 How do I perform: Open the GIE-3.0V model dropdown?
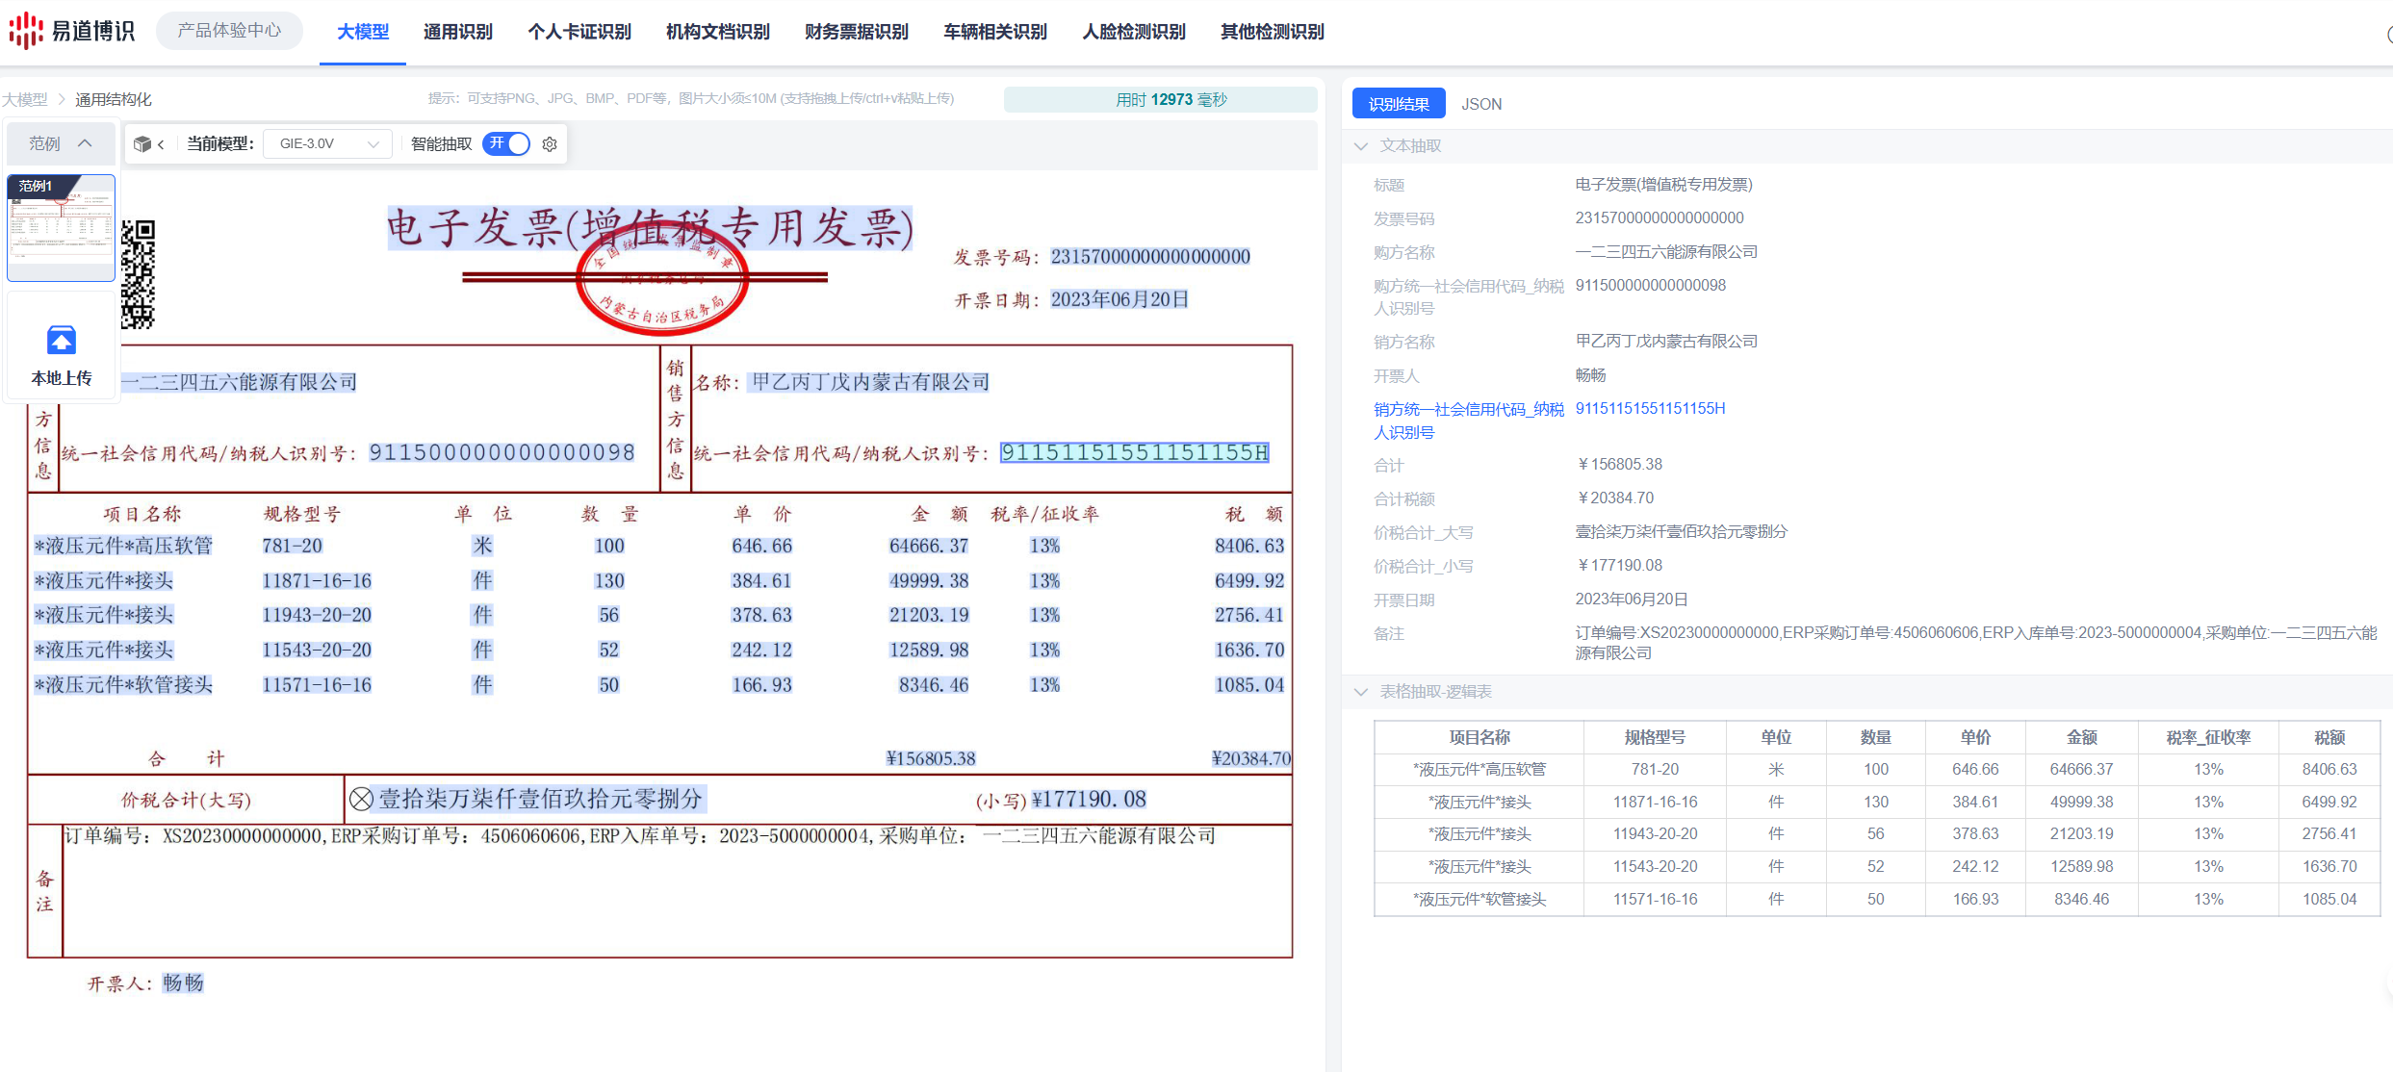tap(327, 144)
